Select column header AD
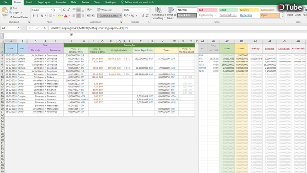 coord(241,41)
